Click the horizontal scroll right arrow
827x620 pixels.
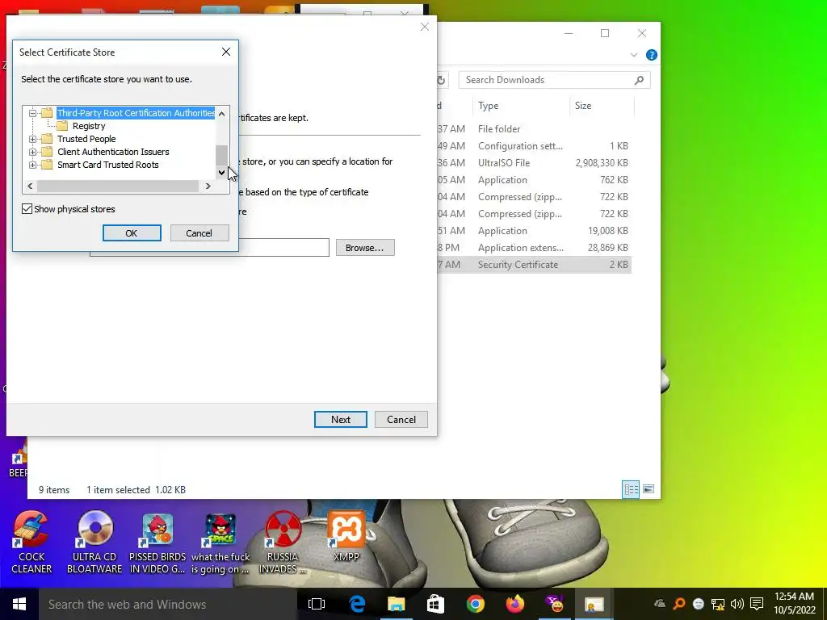[208, 186]
